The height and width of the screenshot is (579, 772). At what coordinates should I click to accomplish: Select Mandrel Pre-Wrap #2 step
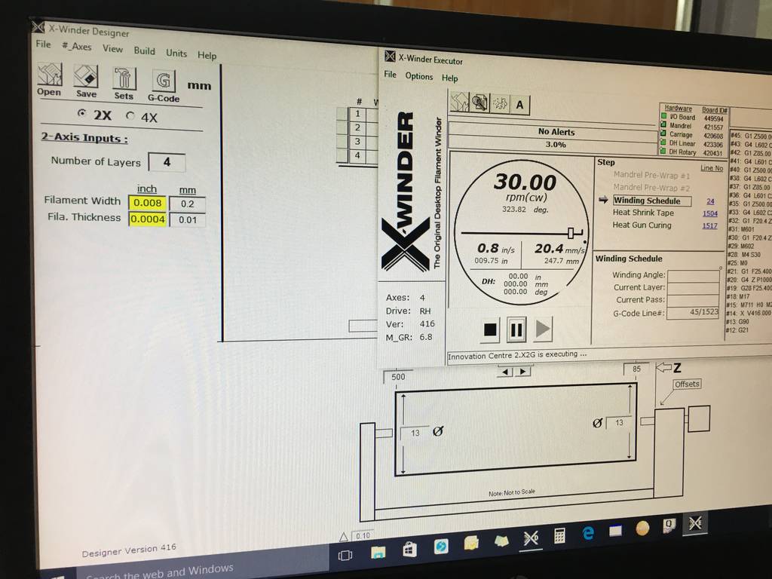[651, 188]
